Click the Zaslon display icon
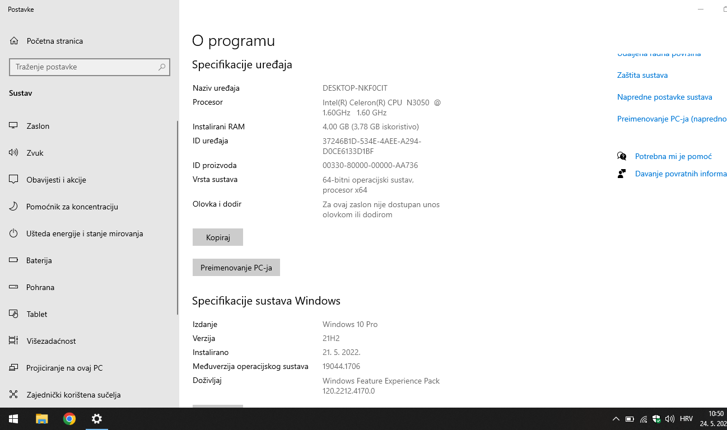This screenshot has height=430, width=727. coord(14,126)
